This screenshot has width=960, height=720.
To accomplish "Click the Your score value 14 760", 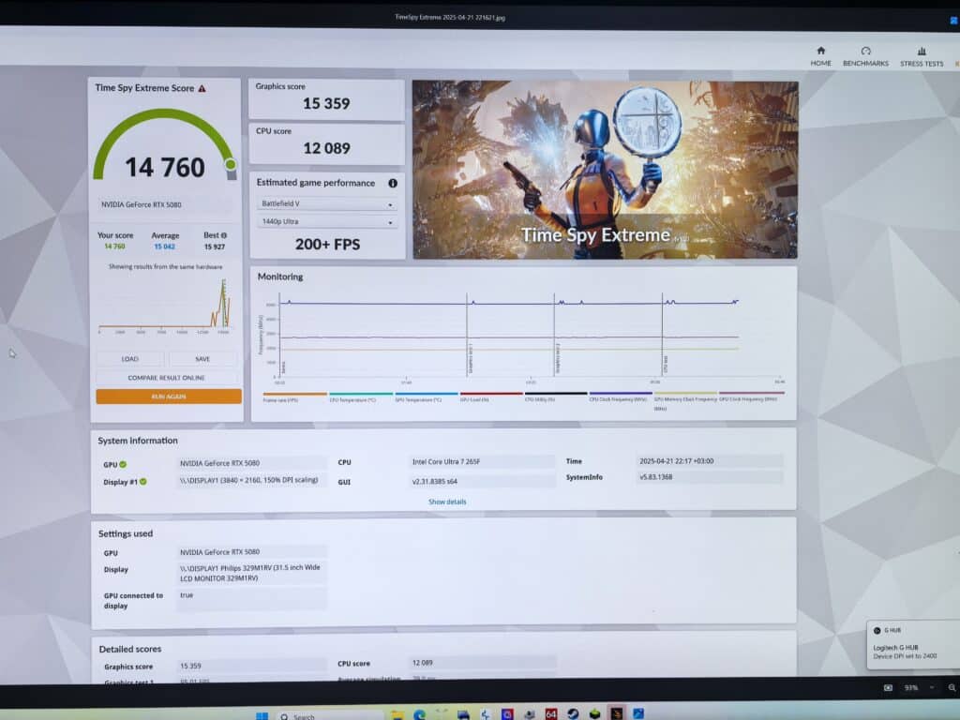I will pos(114,247).
